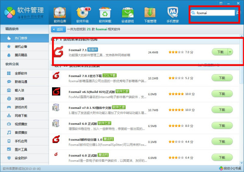This screenshot has height=172, width=244.
Task: Select 热门推荐 in the sidebar
Action: pyautogui.click(x=24, y=38)
